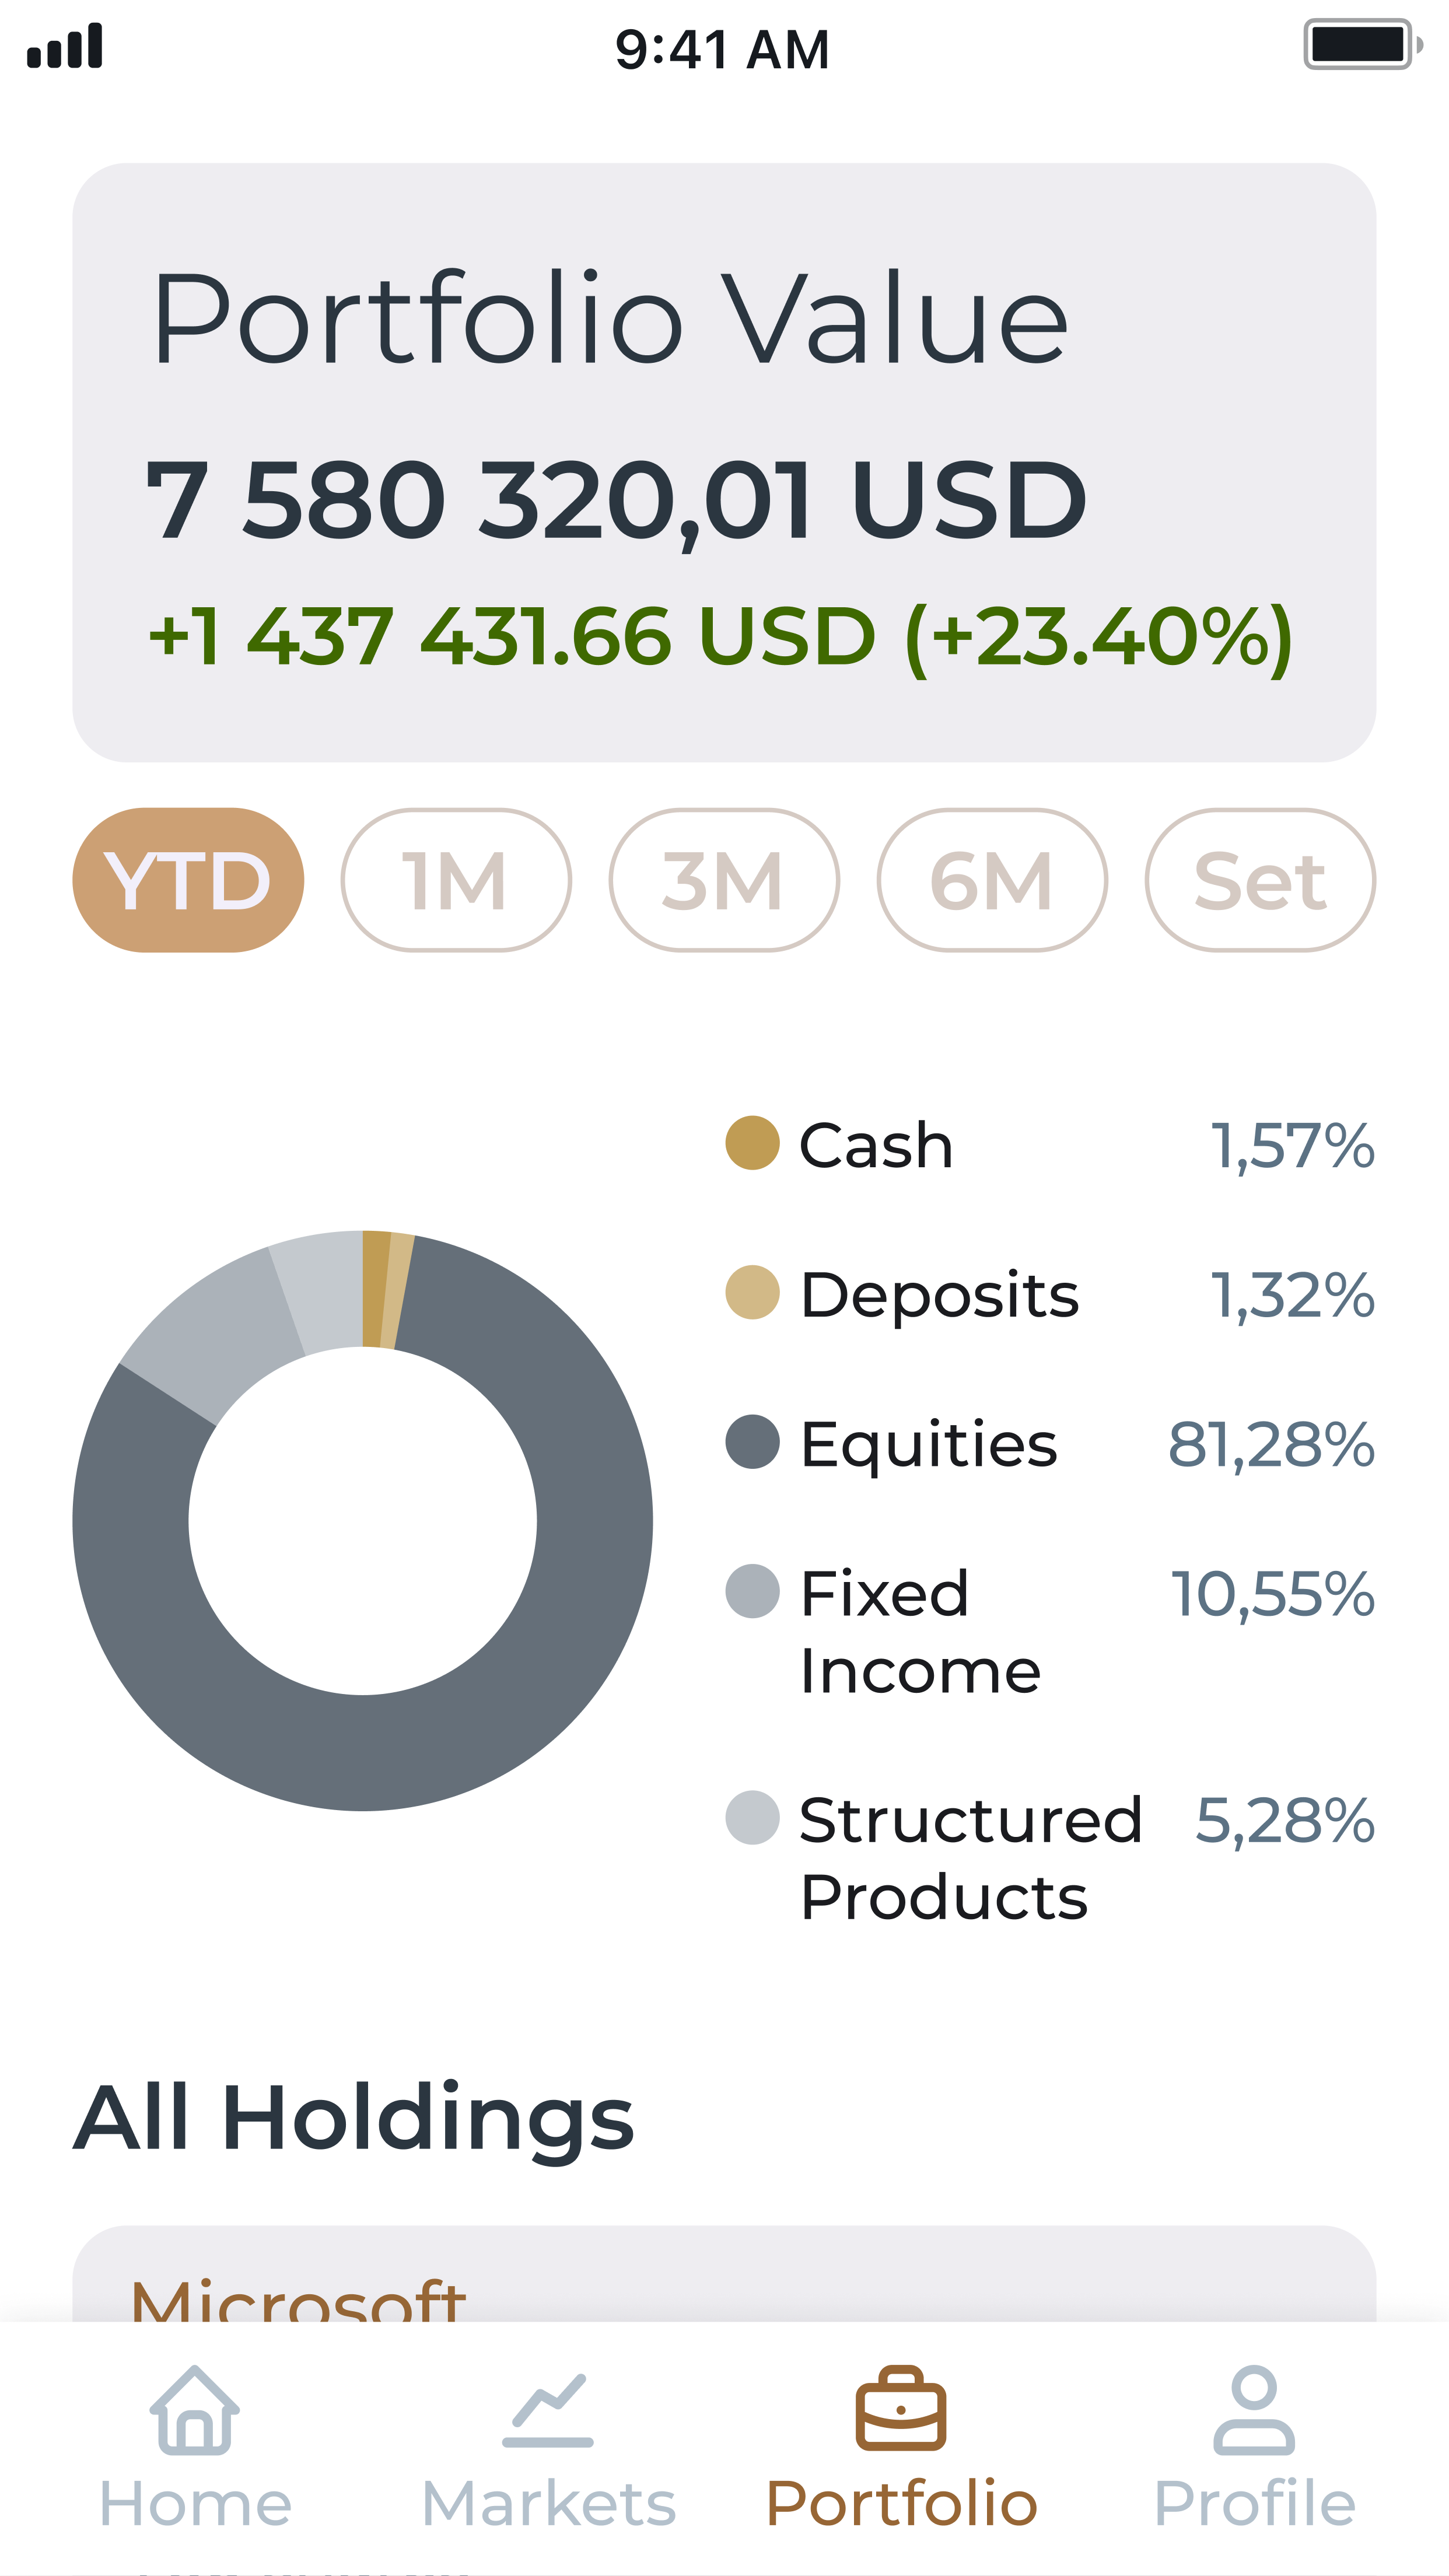Tap the Portfolio Value summary card
Viewport: 1449px width, 2576px height.
point(724,462)
